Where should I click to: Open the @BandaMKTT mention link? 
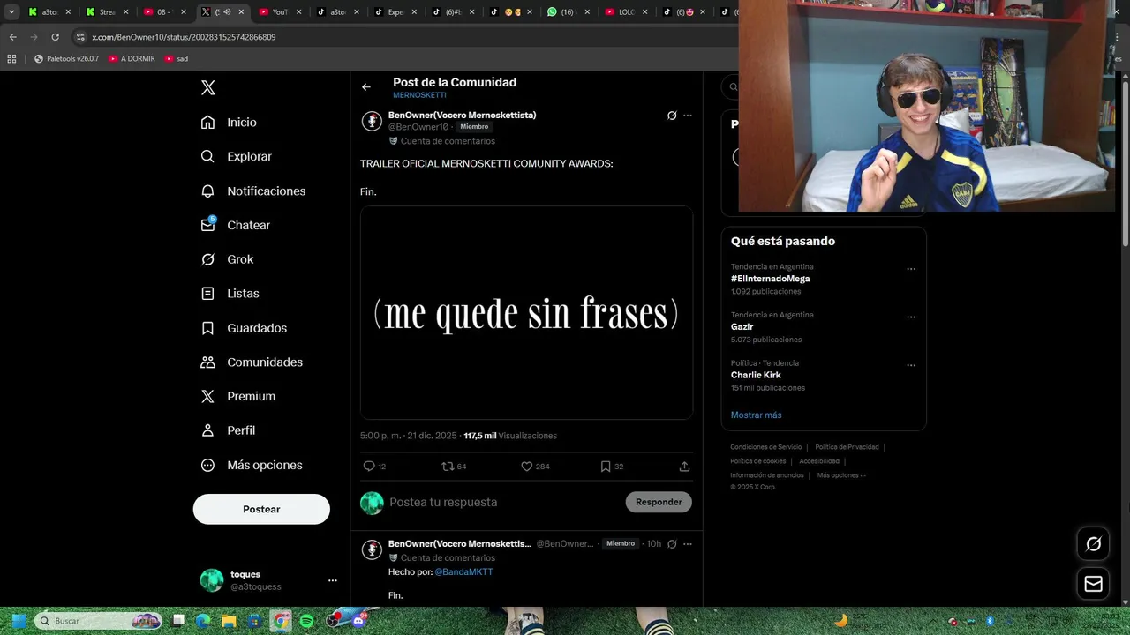pos(463,572)
